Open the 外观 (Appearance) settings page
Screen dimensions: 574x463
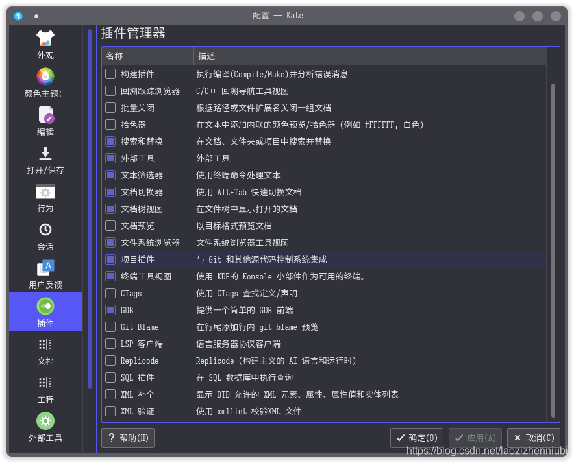pyautogui.click(x=45, y=45)
